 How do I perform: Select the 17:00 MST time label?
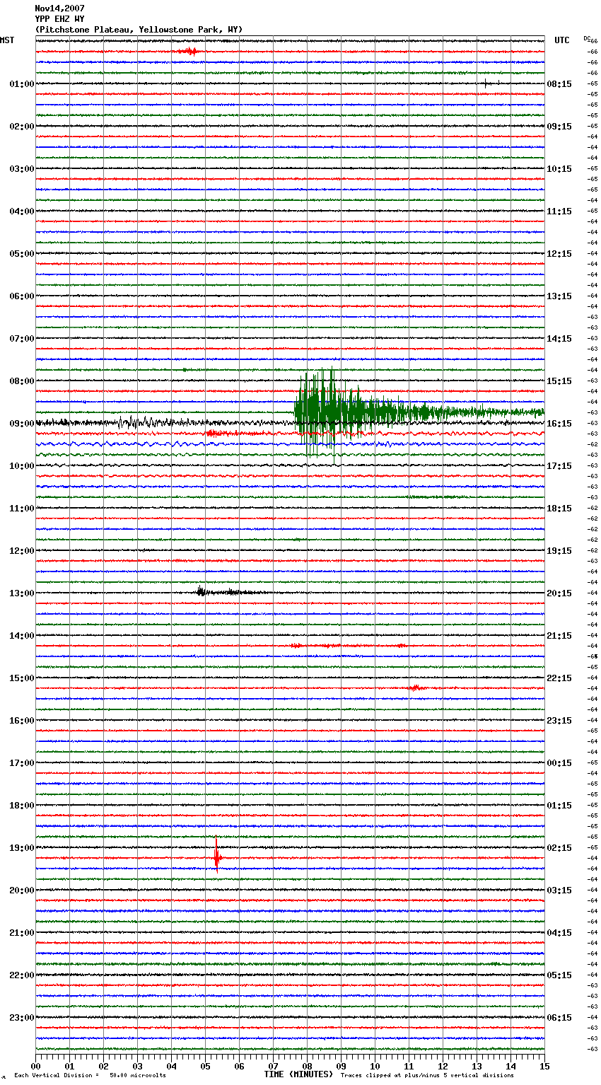coord(22,763)
